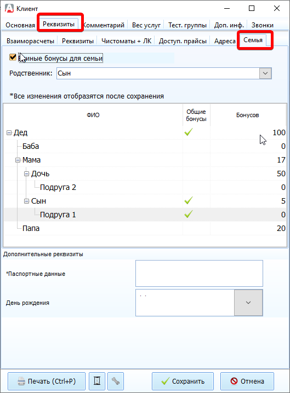The height and width of the screenshot is (393, 290).
Task: Open the День рождения date picker dropdown
Action: click(248, 303)
